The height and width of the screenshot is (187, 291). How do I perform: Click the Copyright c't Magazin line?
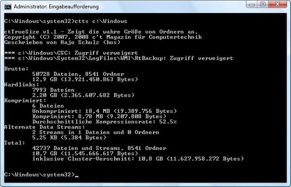coord(103,37)
